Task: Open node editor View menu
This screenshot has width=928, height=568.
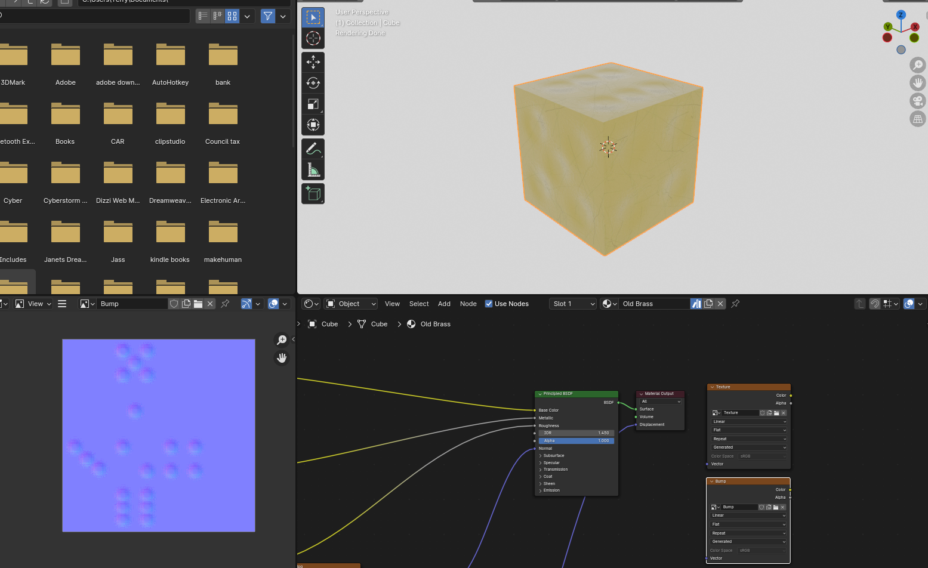Action: click(392, 304)
